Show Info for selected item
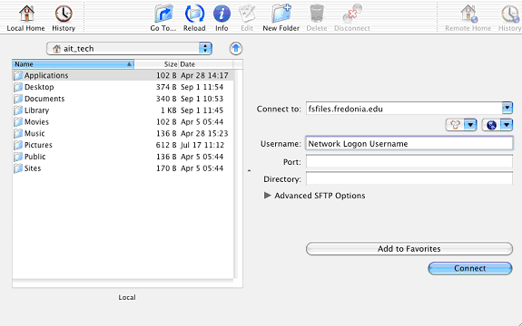The width and height of the screenshot is (522, 326). [x=222, y=17]
